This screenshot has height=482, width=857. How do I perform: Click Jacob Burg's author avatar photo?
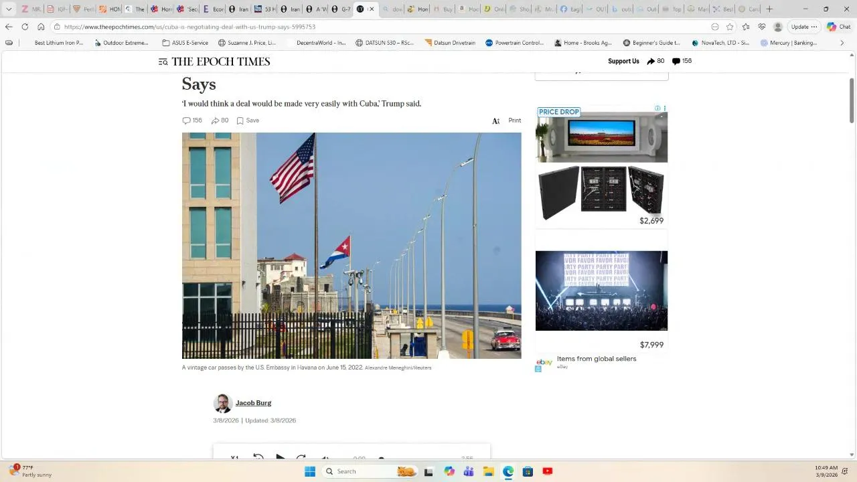point(223,404)
